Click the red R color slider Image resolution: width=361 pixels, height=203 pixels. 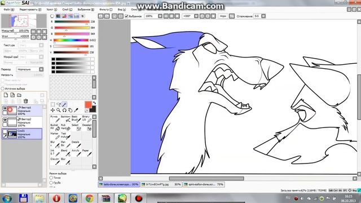click(x=72, y=21)
